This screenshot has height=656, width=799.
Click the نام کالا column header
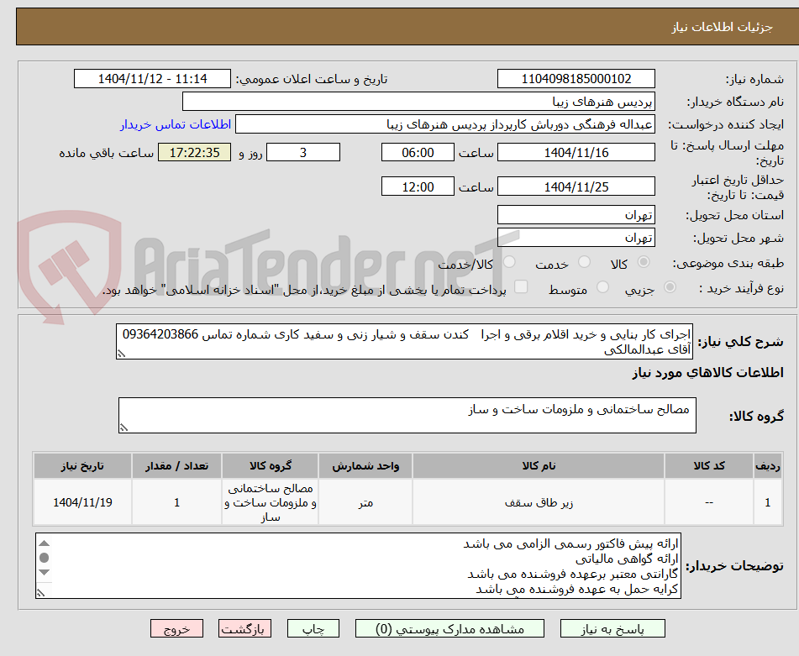[x=539, y=466]
